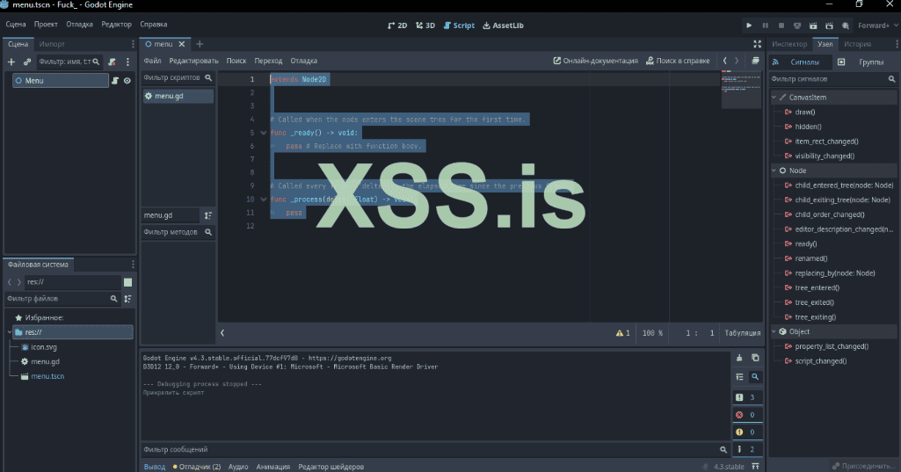The height and width of the screenshot is (472, 901).
Task: Switch to the Инспектор tab
Action: [788, 44]
